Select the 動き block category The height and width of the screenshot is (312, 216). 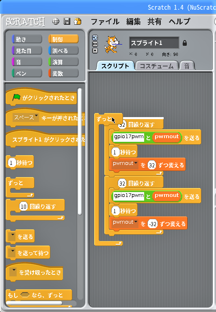pos(27,39)
